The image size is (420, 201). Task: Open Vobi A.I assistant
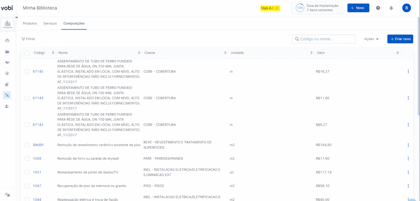[270, 8]
